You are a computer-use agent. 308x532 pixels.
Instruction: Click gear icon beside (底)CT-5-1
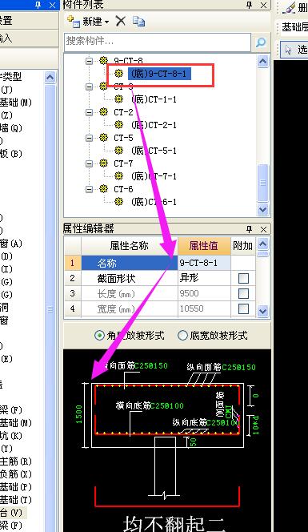pyautogui.click(x=118, y=150)
